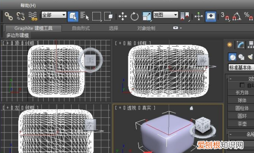Click the ViewCube in the top viewport

[x=90, y=60]
